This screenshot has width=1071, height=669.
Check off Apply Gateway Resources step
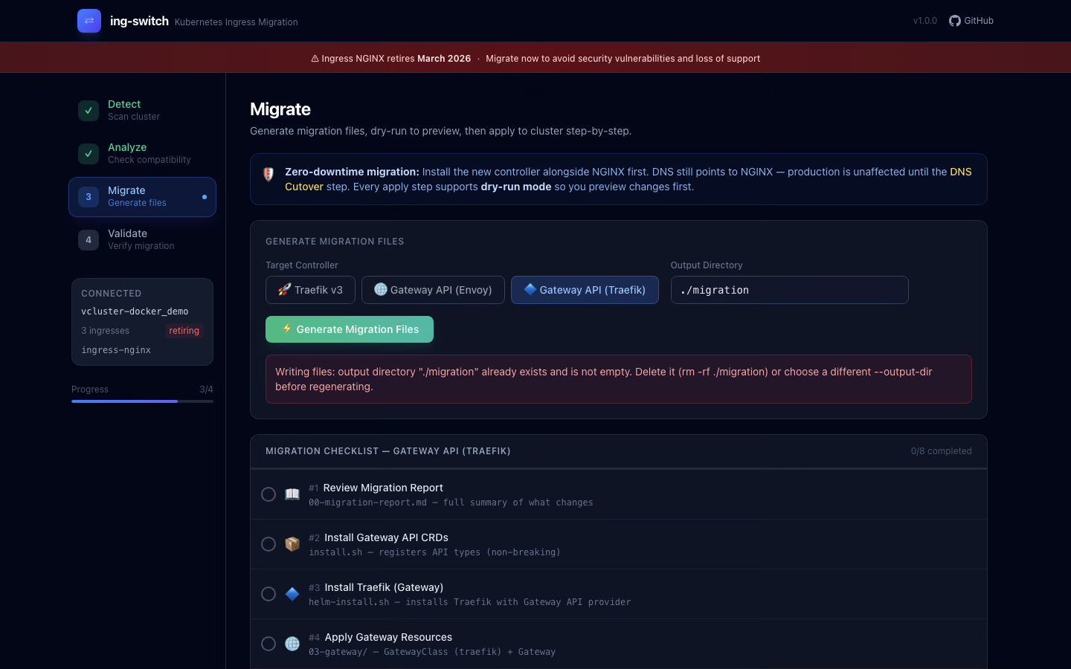click(268, 644)
